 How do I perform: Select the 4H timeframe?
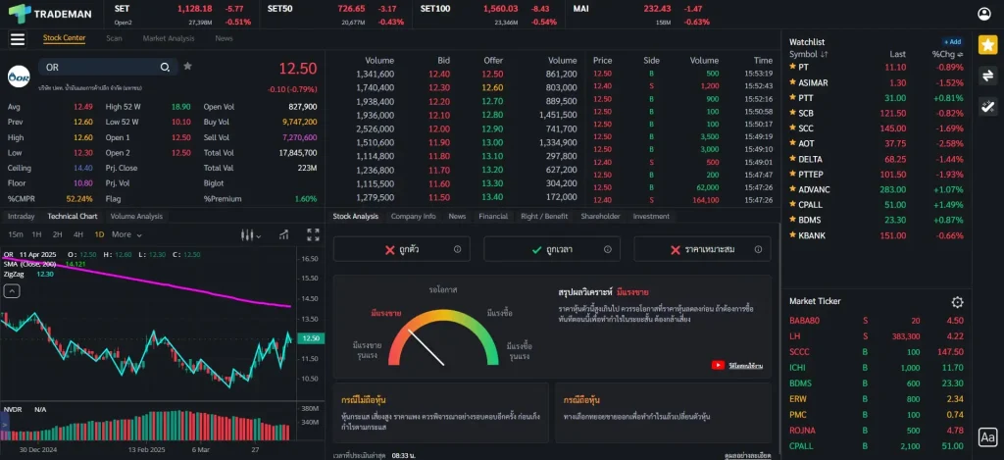click(x=78, y=234)
